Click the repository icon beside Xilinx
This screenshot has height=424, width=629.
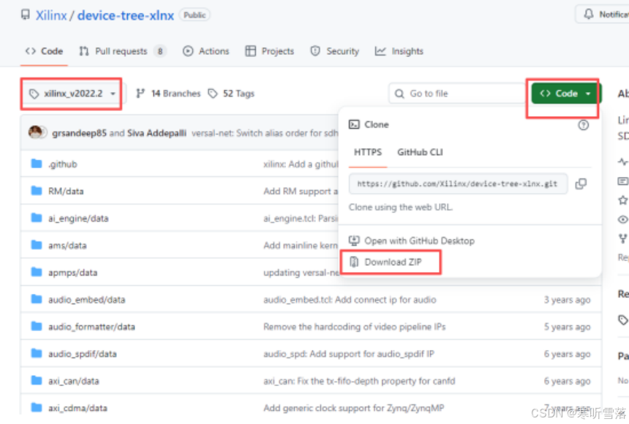point(26,15)
